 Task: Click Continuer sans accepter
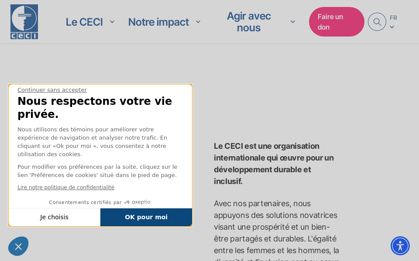[x=52, y=90]
